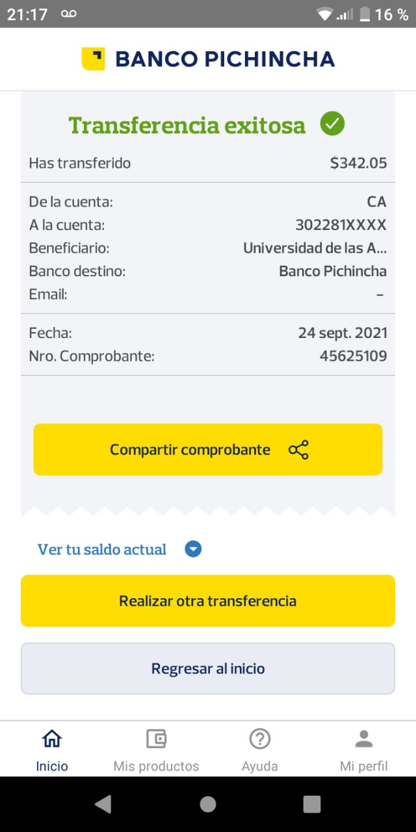
Task: Tap the Compartir comprobante button text
Action: [190, 450]
